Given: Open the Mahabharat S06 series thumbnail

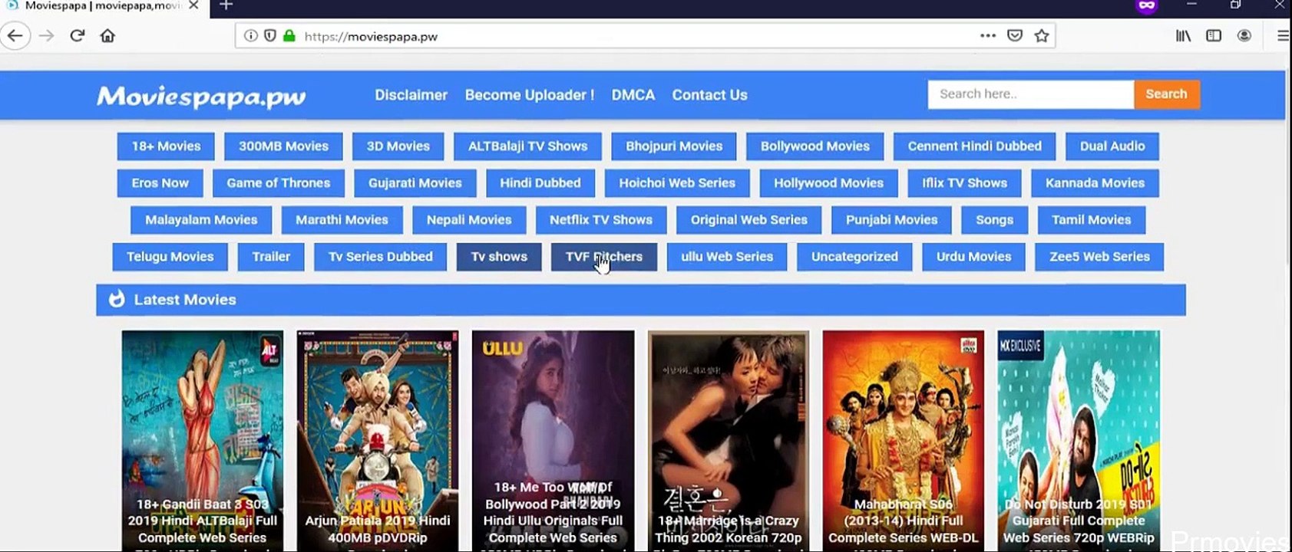Looking at the screenshot, I should coord(903,441).
